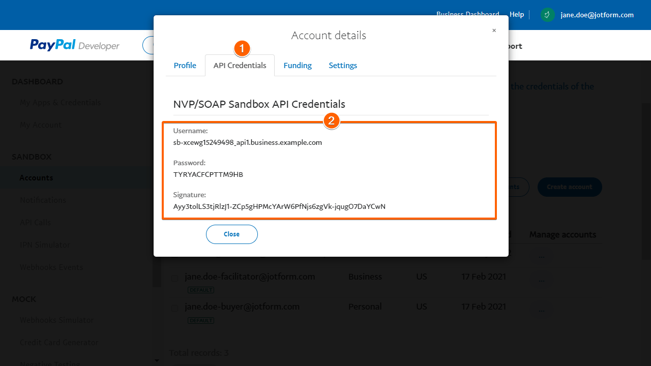Viewport: 651px width, 366px height.
Task: Click the sidebar scroll down arrow
Action: pos(157,360)
